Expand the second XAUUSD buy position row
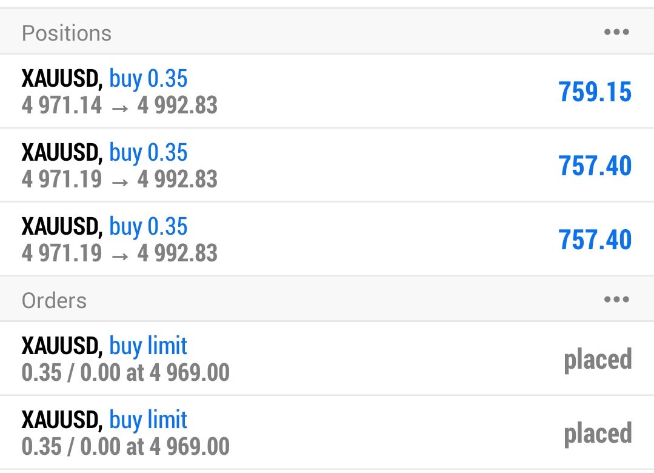Image resolution: width=654 pixels, height=473 pixels. coord(327,166)
